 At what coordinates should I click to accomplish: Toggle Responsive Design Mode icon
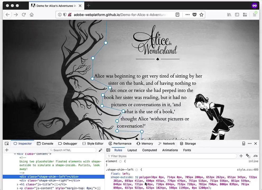coord(244,144)
